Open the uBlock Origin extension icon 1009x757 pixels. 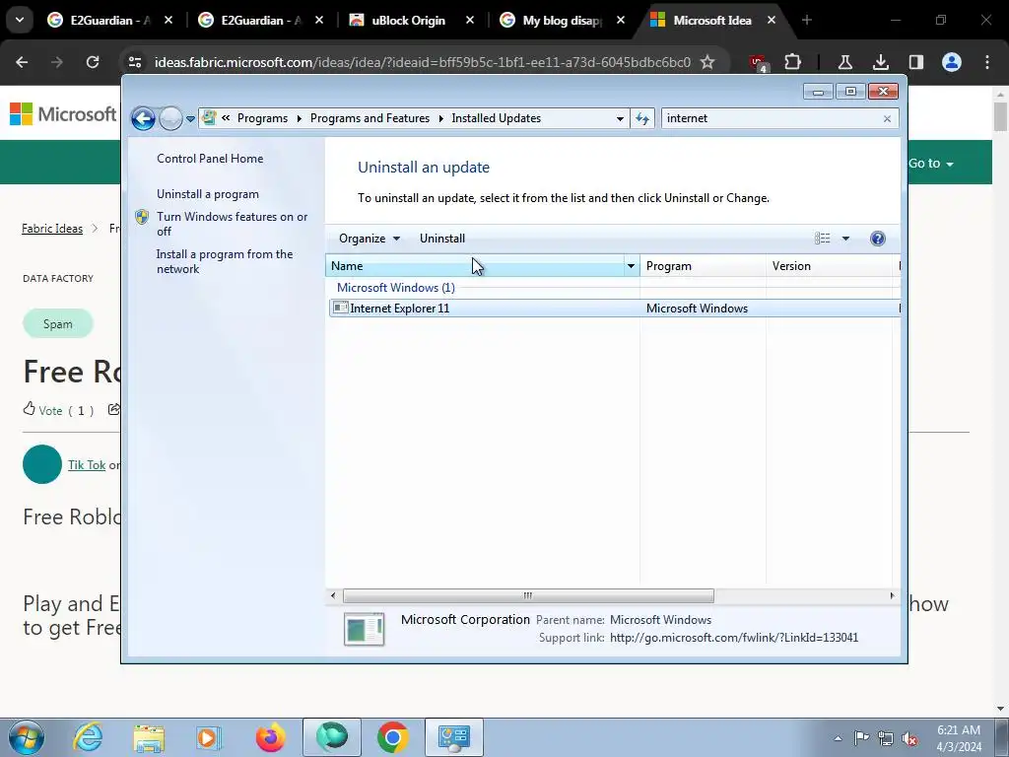[x=758, y=63]
